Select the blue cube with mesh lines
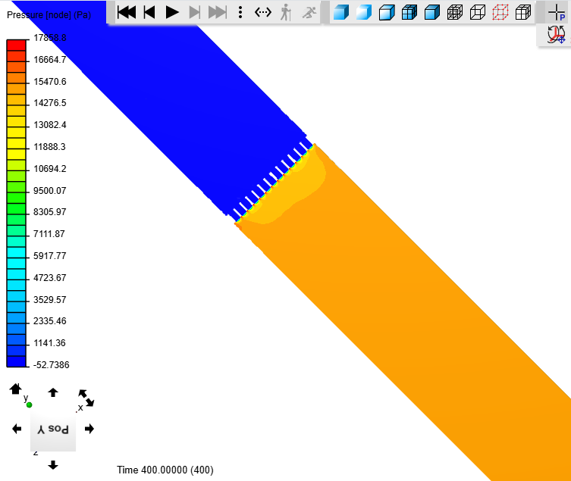 [409, 12]
